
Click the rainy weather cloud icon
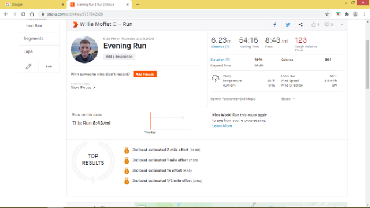[215, 79]
